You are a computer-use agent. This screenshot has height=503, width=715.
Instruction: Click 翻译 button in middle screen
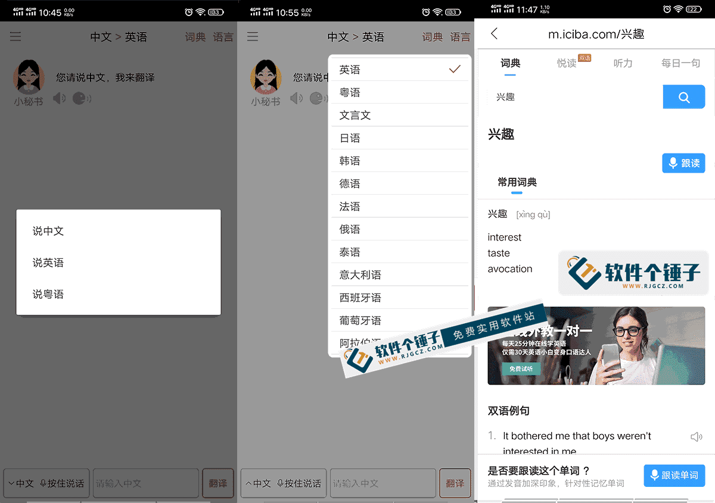tap(455, 483)
